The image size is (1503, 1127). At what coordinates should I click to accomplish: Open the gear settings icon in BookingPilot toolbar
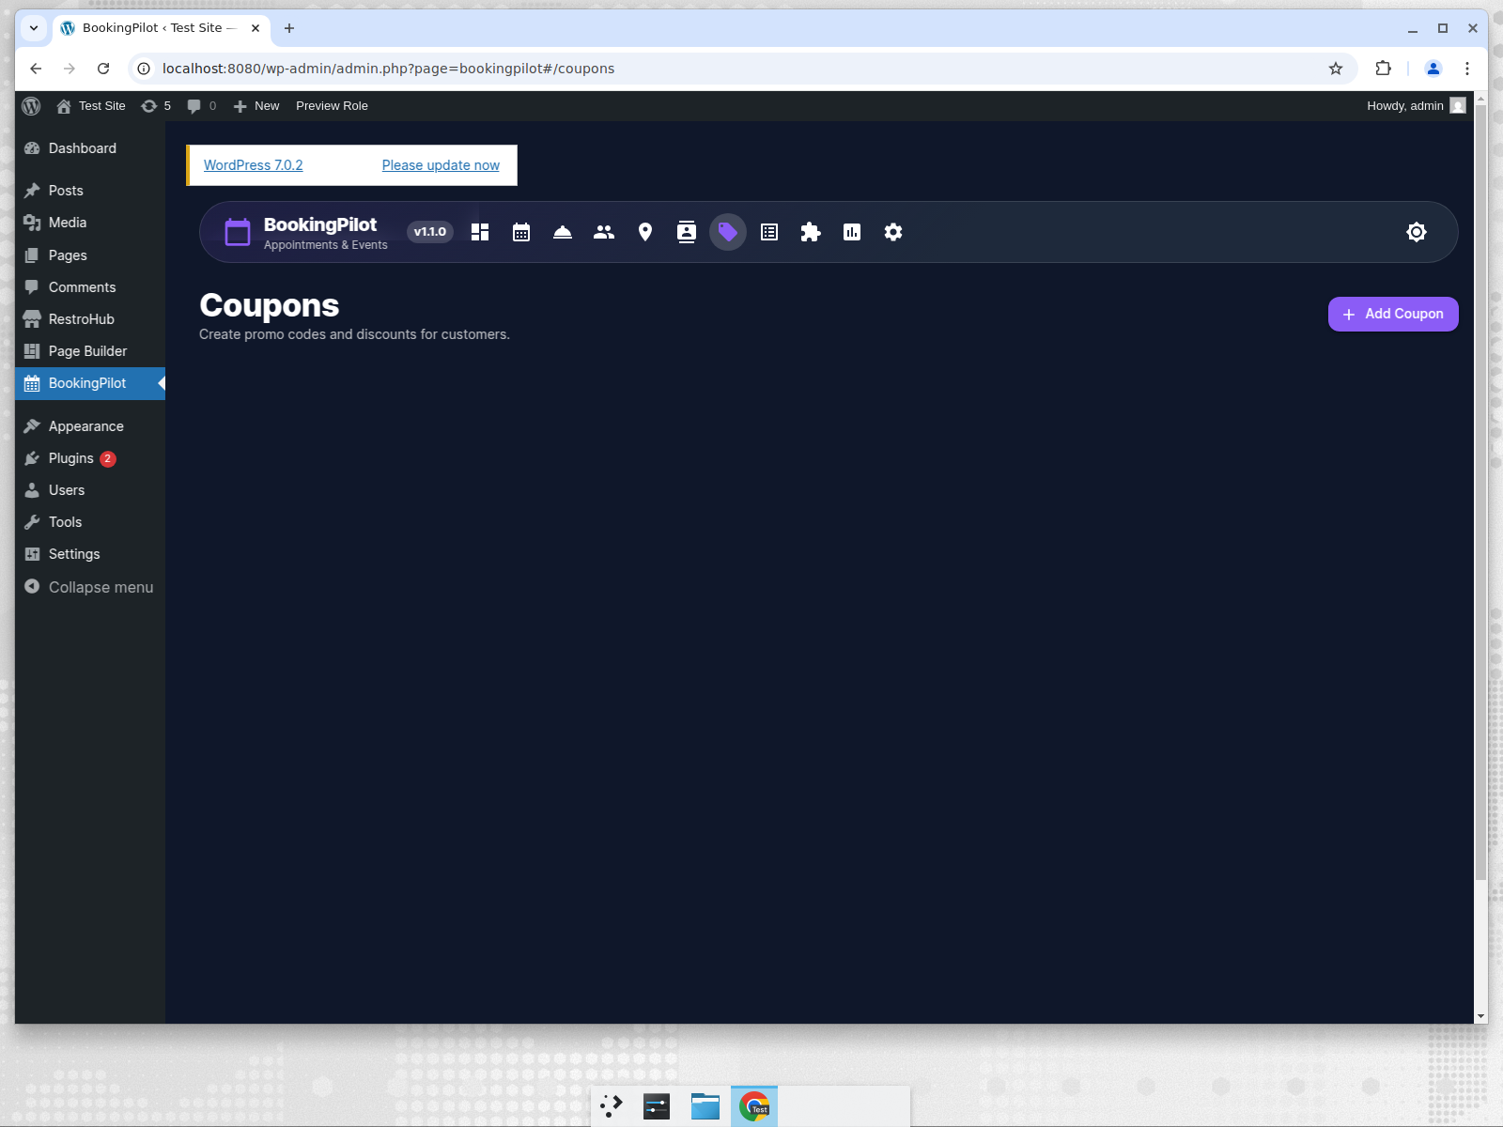click(x=893, y=232)
